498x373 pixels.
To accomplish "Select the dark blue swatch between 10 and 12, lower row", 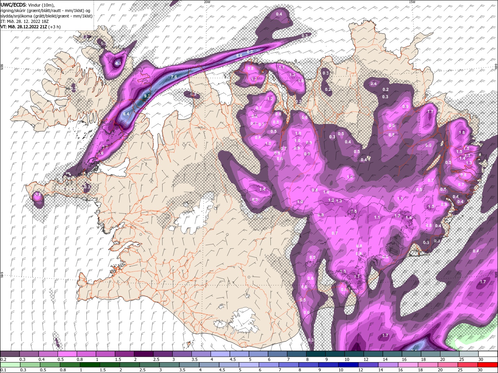I will (348, 364).
